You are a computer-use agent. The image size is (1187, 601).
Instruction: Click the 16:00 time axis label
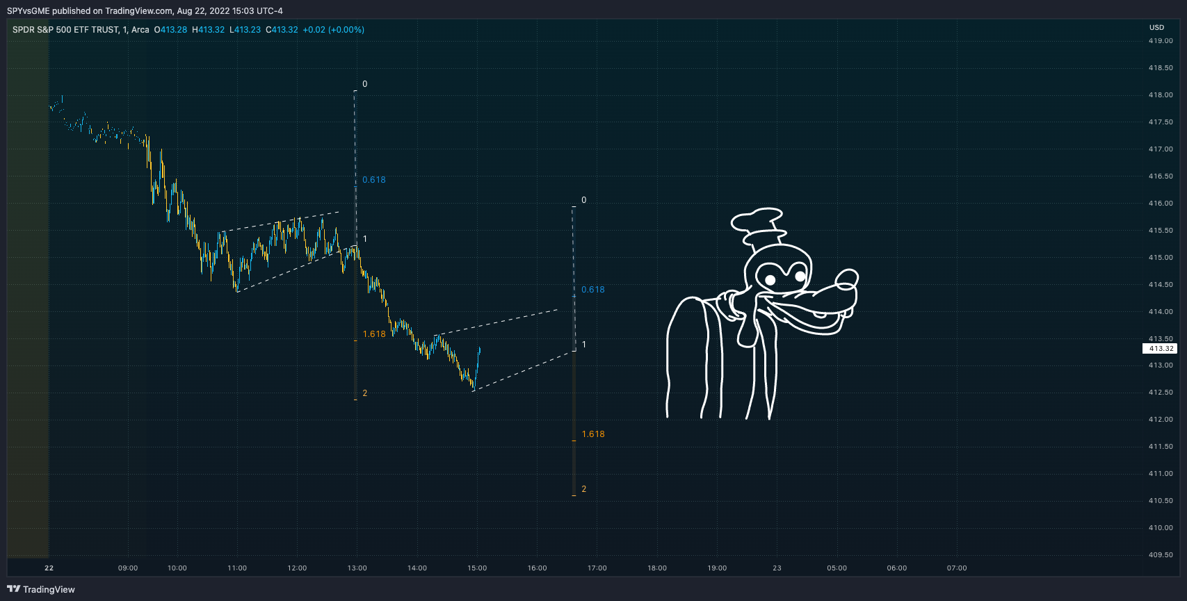click(x=538, y=568)
